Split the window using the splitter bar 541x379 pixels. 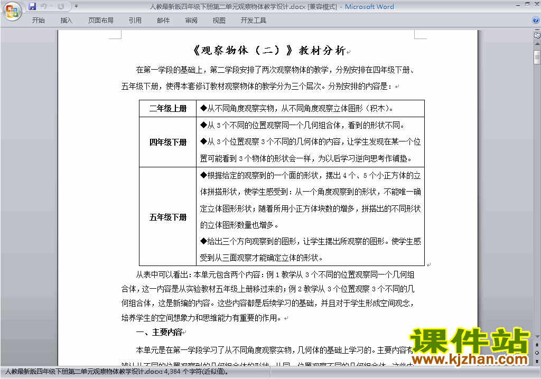pyautogui.click(x=537, y=30)
